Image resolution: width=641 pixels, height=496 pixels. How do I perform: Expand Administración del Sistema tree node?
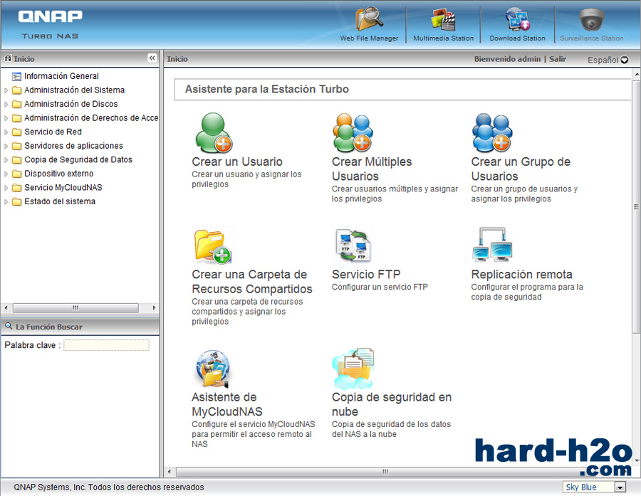click(x=6, y=90)
